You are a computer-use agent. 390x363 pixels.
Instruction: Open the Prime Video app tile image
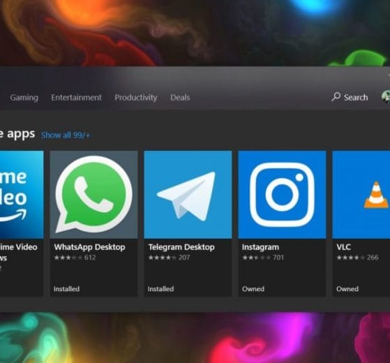tap(22, 195)
